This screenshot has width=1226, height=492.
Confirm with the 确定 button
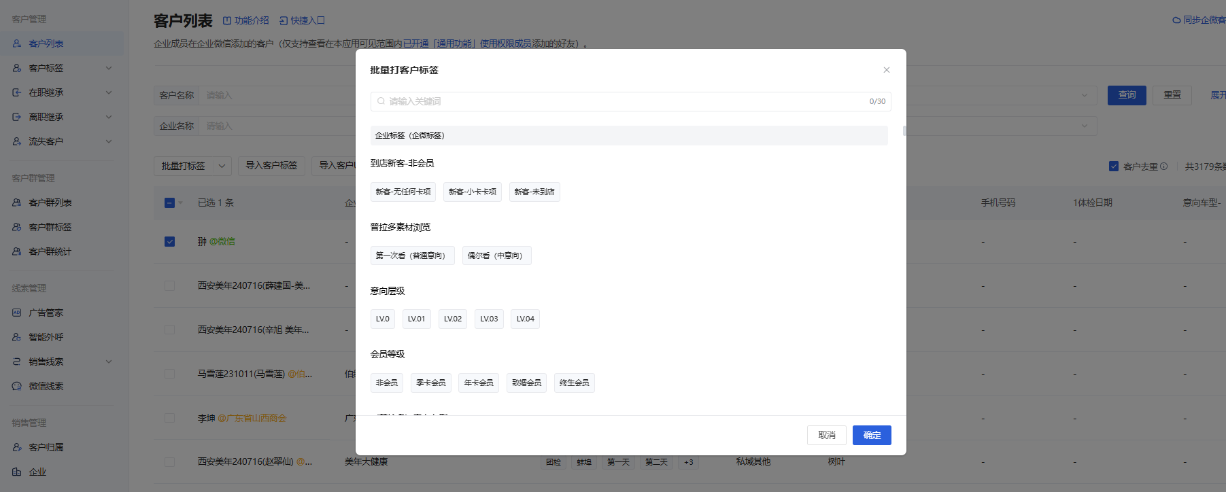point(872,435)
